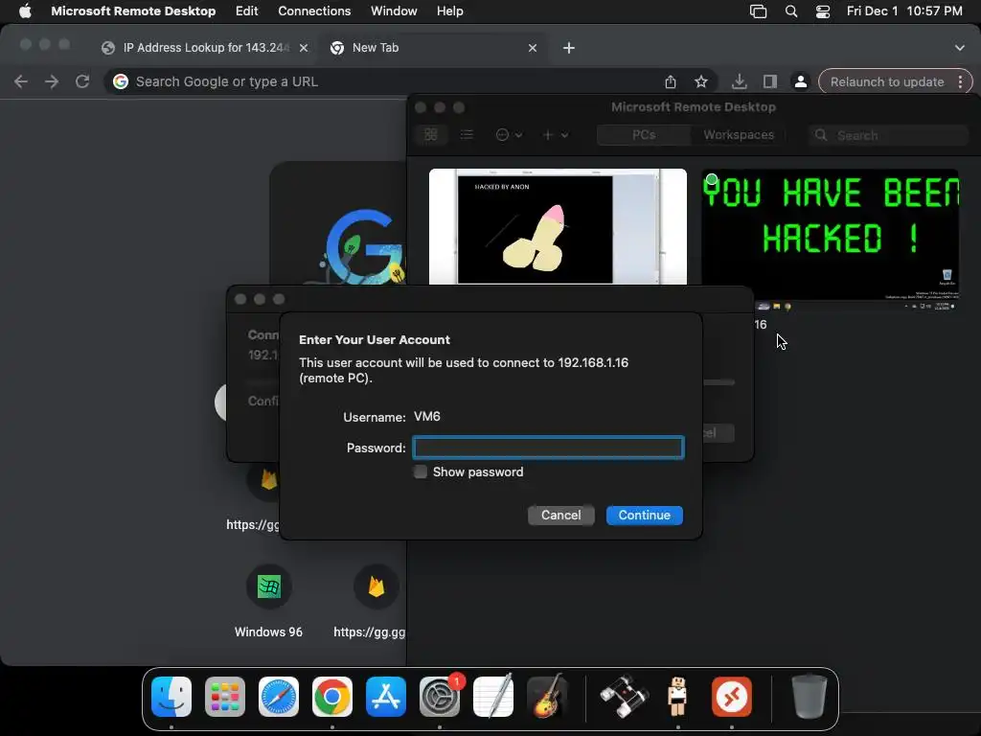Open the Edit menu
The height and width of the screenshot is (736, 981).
pos(246,11)
